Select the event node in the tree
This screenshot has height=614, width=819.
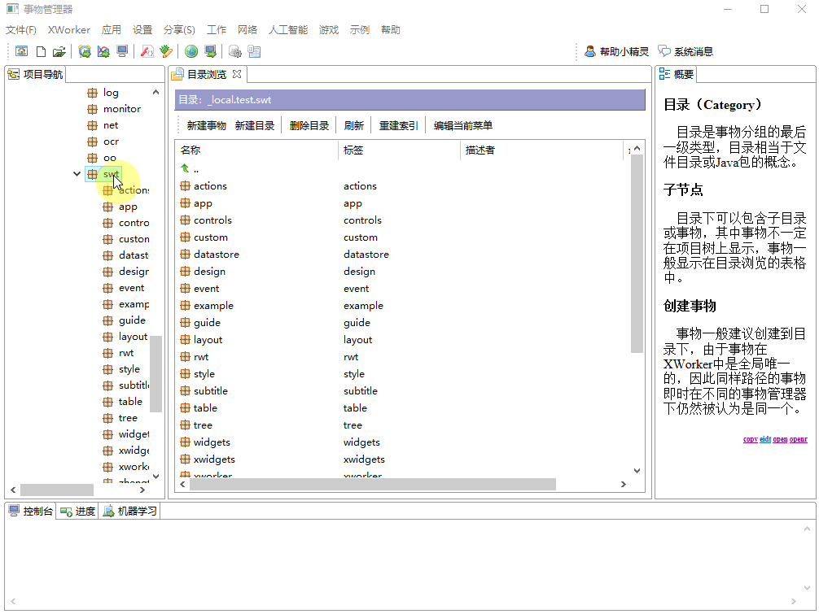pos(131,288)
